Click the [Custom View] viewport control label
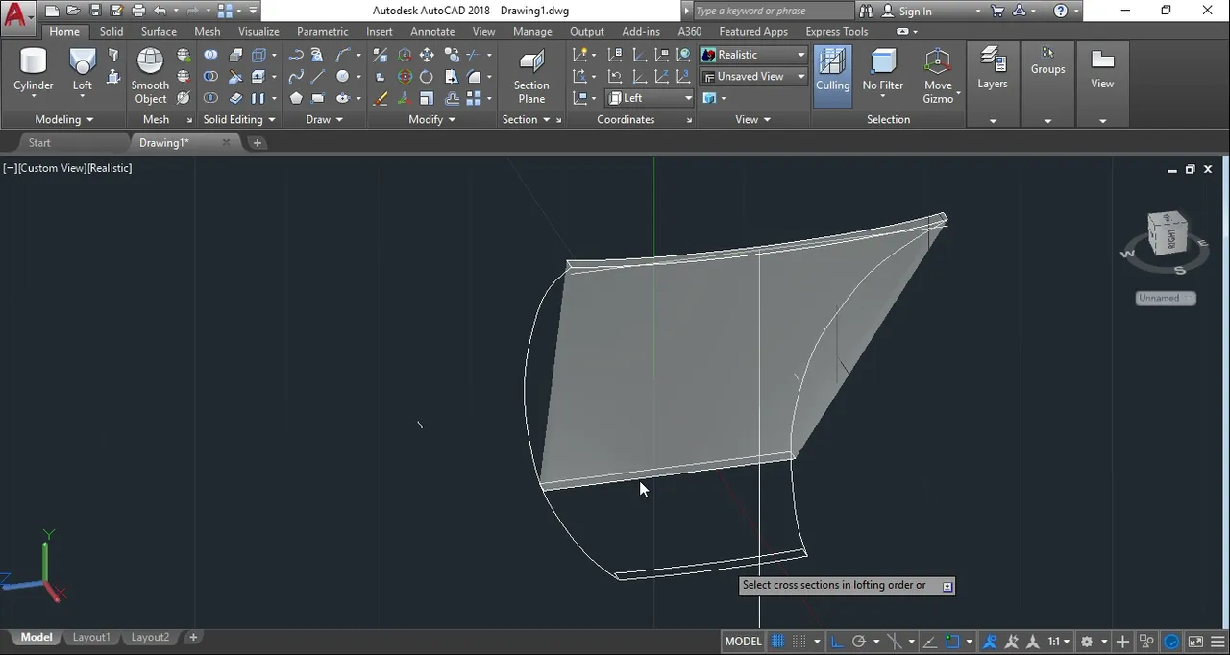This screenshot has height=655, width=1230. tap(52, 168)
